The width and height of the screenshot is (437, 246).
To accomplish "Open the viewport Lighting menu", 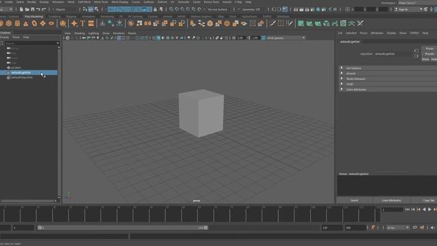I will point(94,33).
